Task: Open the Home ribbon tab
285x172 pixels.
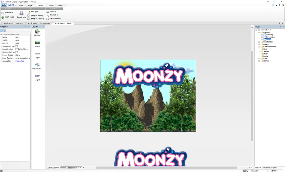Action: pos(21,5)
